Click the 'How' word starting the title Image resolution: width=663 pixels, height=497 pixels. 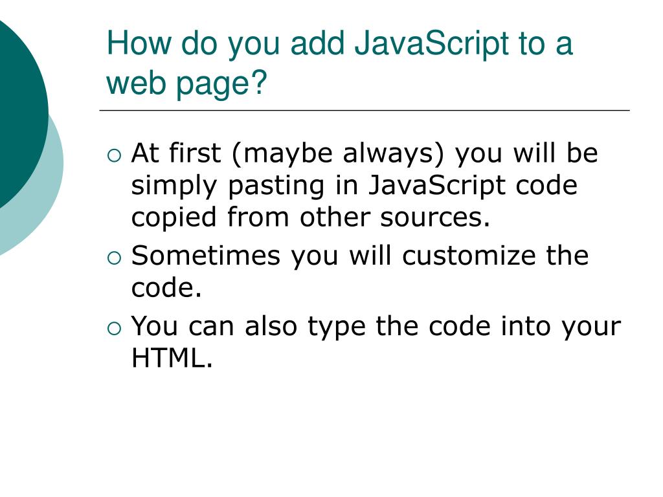(140, 43)
